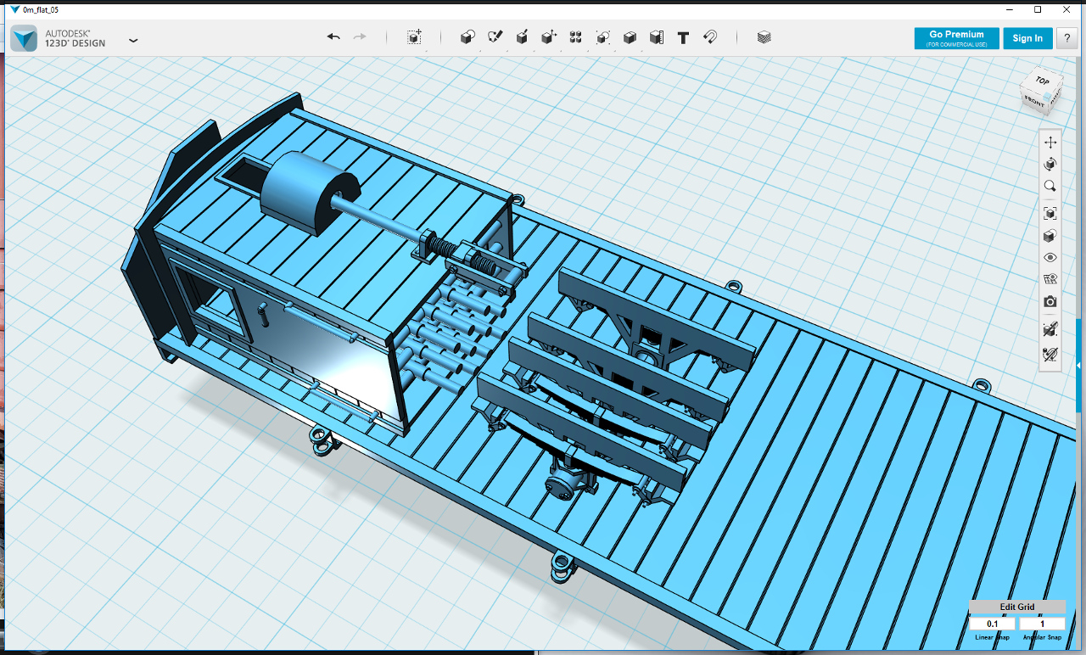Select the Zoom magnifier in the navigation bar

1050,186
